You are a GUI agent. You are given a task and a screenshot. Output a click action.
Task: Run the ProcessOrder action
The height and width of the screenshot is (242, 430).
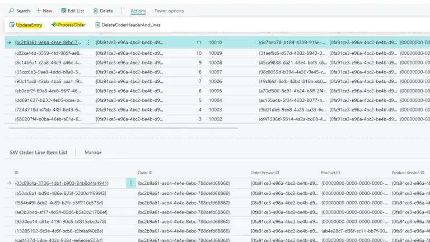pos(72,25)
